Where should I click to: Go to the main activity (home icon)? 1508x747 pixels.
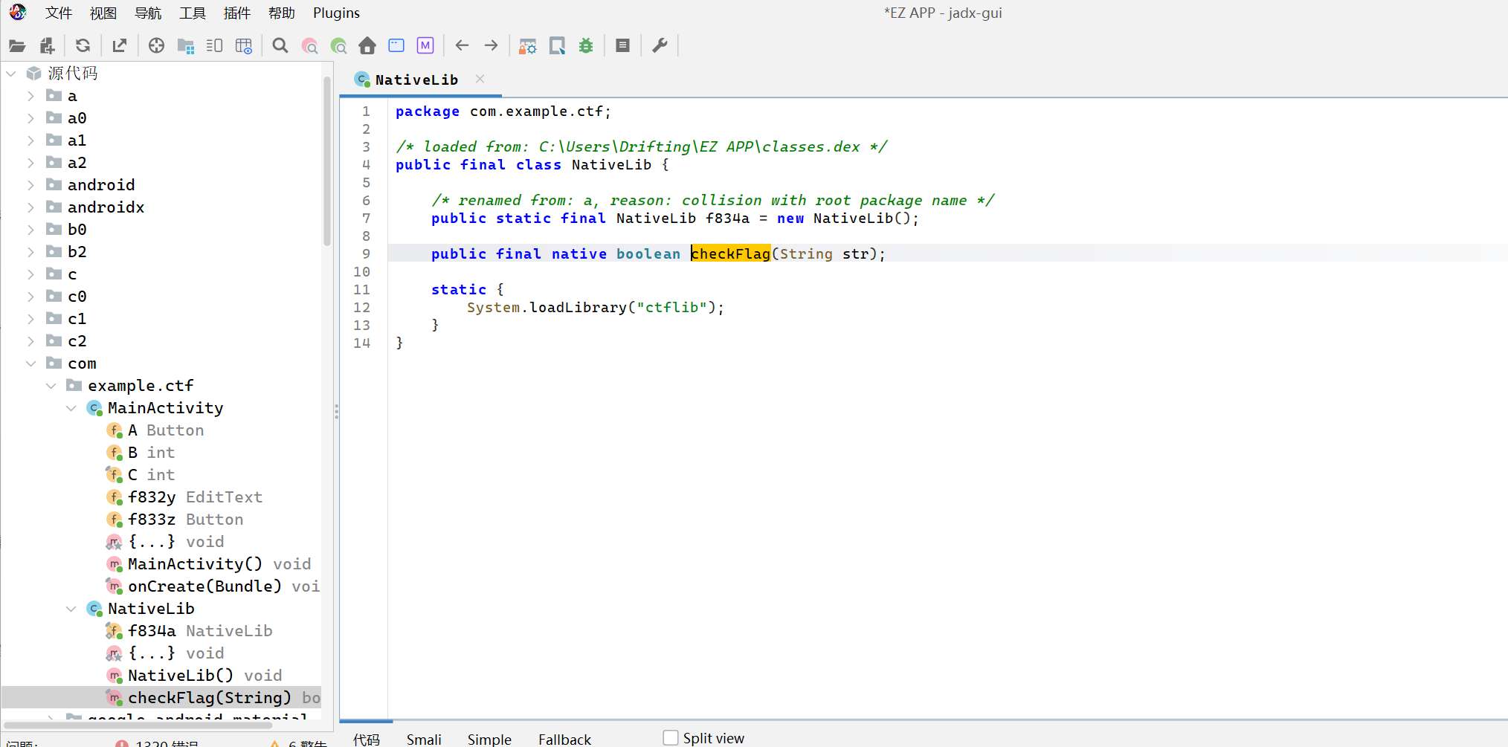367,45
